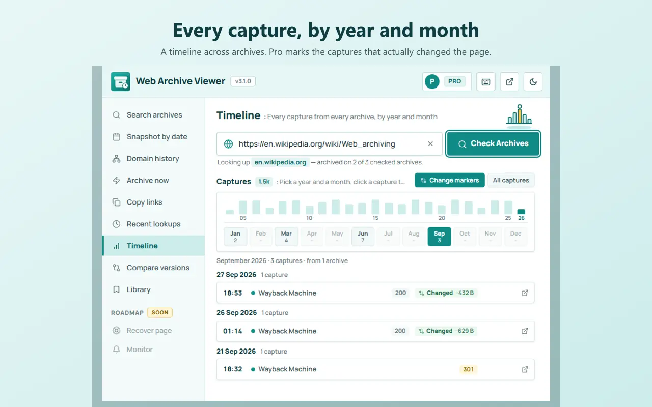
Task: Select Domain history in the sidebar
Action: [x=153, y=159]
